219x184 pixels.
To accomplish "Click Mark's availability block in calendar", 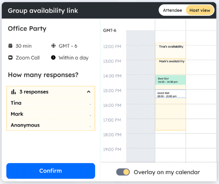I will 170,67.
